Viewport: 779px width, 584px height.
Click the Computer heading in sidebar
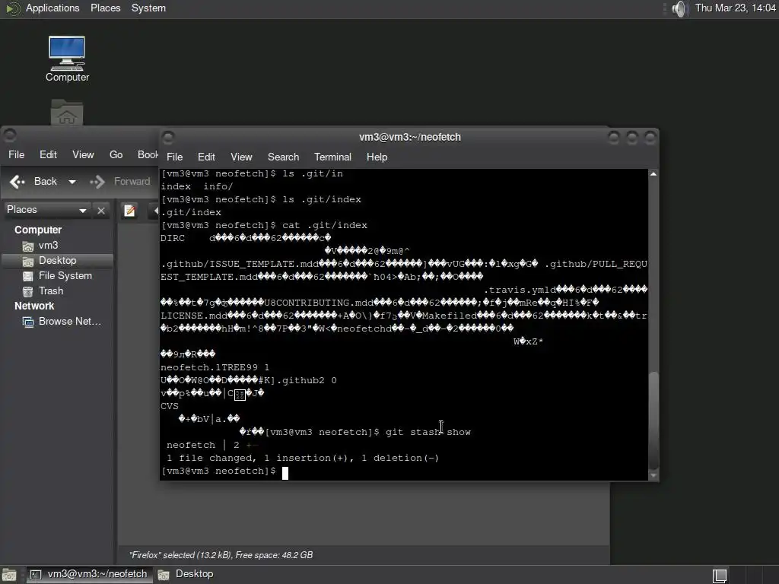click(38, 230)
